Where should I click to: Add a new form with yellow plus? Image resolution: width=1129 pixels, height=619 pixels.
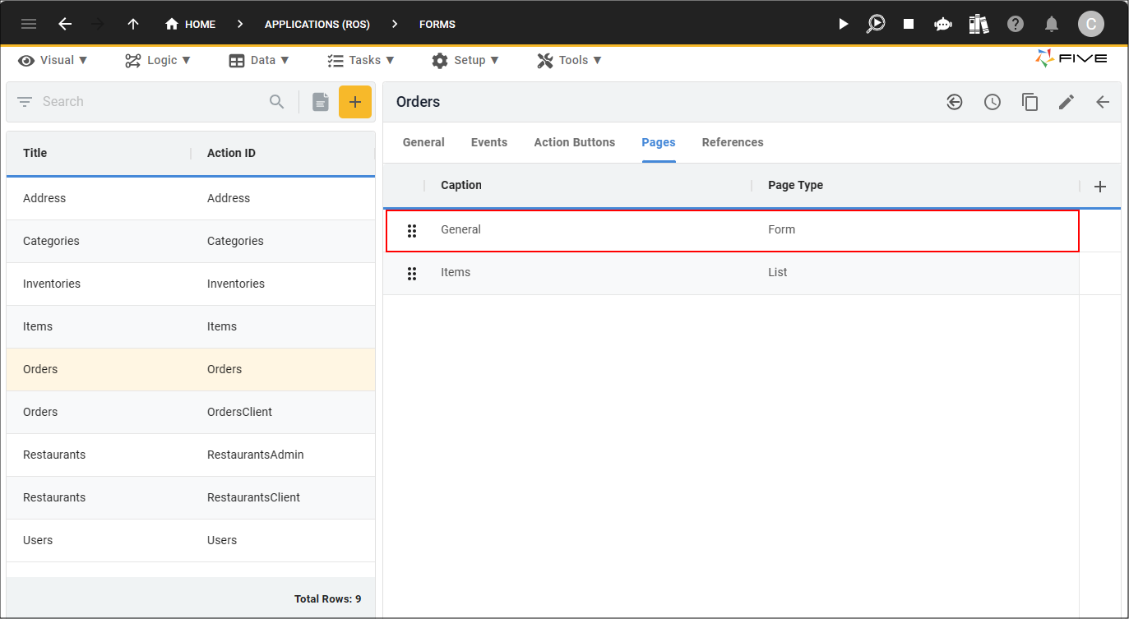(x=355, y=102)
